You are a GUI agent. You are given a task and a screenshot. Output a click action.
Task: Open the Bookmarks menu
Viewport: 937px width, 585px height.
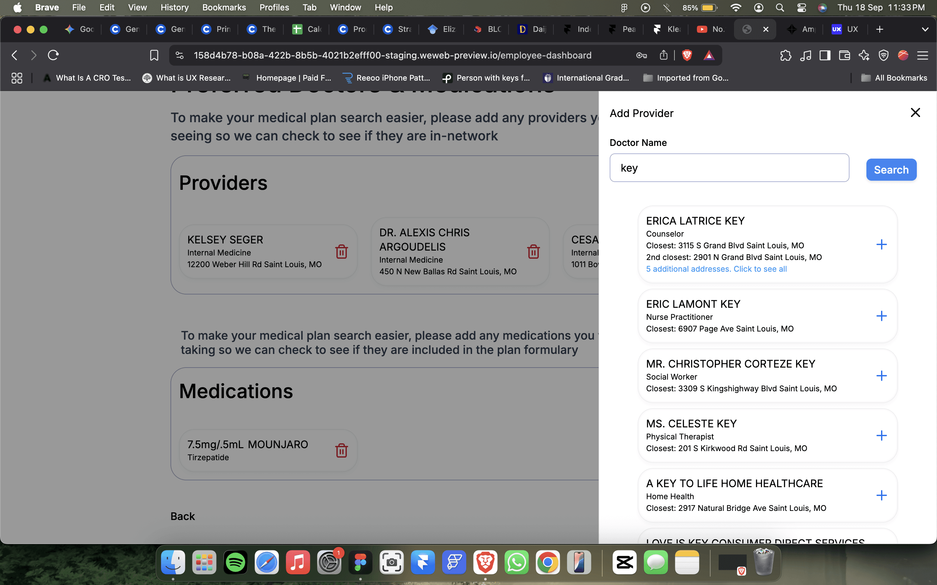(224, 7)
